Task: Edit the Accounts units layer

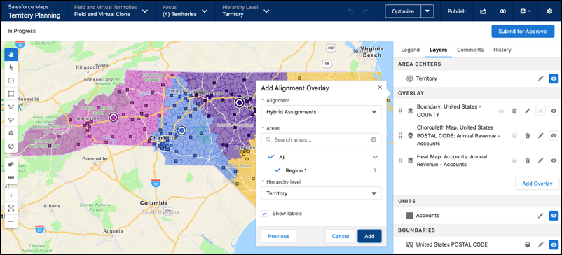Action: coord(540,216)
